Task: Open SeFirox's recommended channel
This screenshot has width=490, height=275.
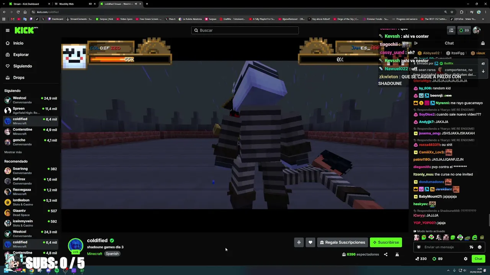Action: pos(31,181)
